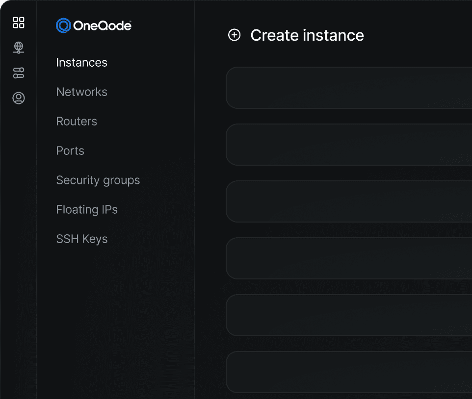
Task: Select the bottom placeholder card in the list
Action: tap(348, 372)
